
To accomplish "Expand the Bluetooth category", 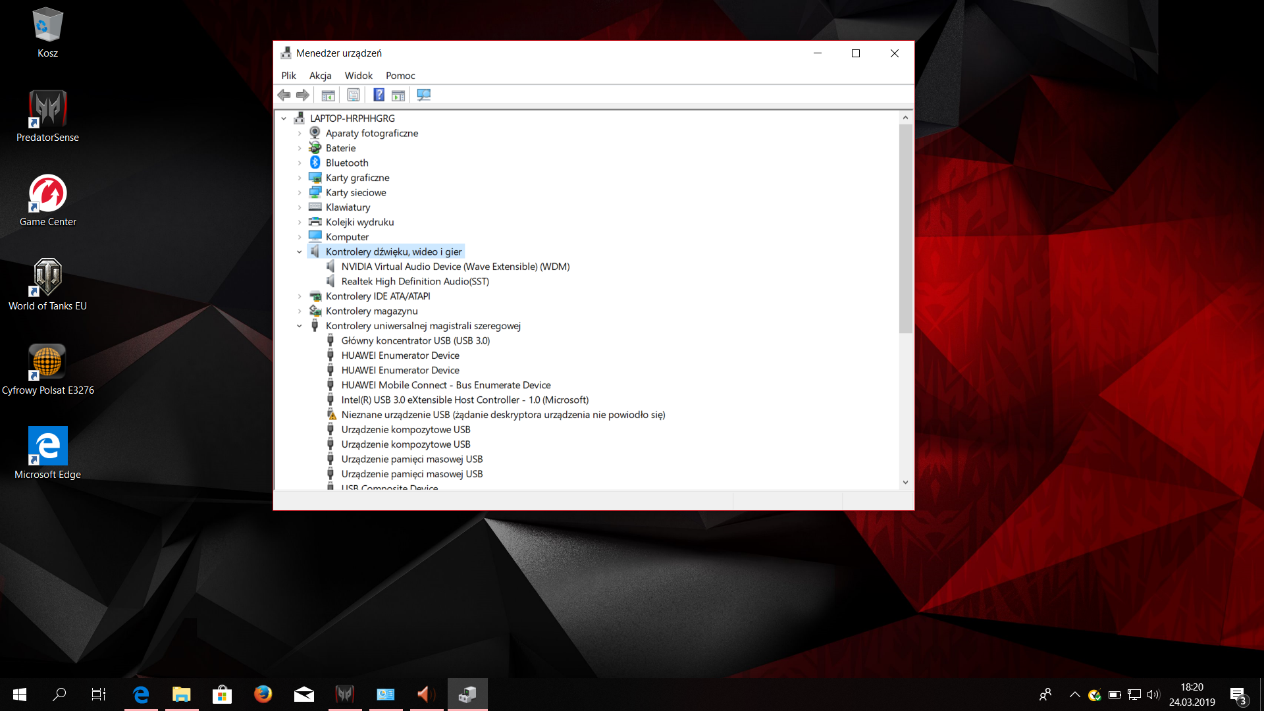I will pos(300,163).
